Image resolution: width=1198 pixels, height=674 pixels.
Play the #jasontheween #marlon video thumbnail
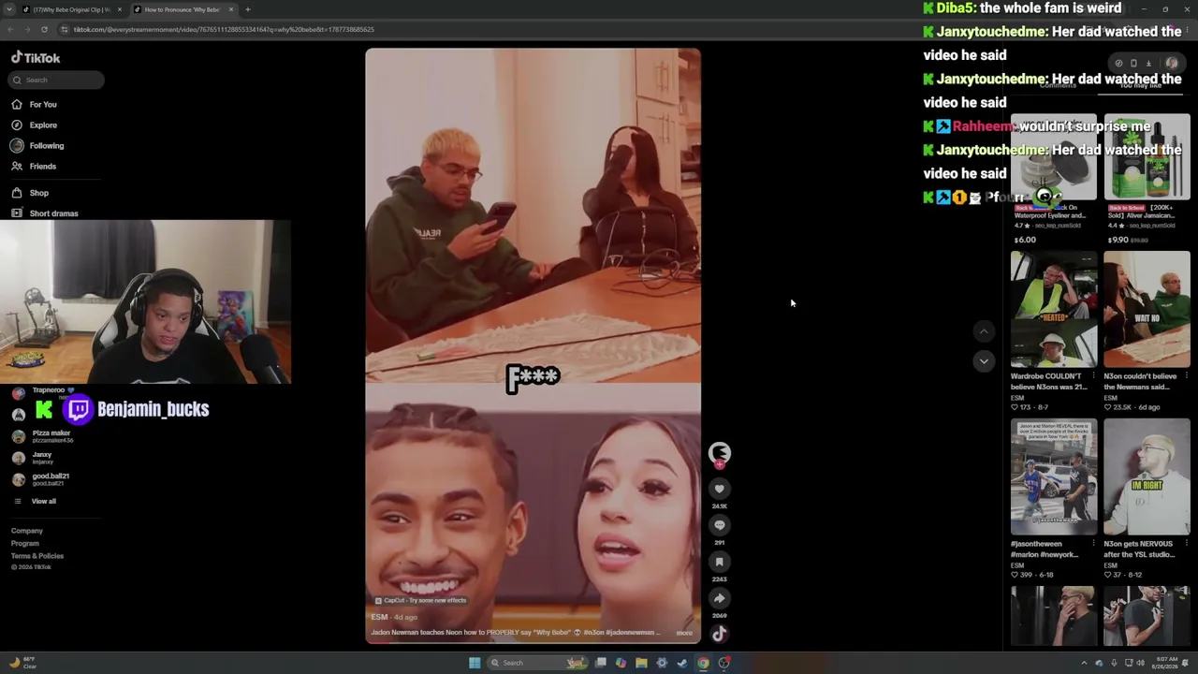(x=1053, y=476)
